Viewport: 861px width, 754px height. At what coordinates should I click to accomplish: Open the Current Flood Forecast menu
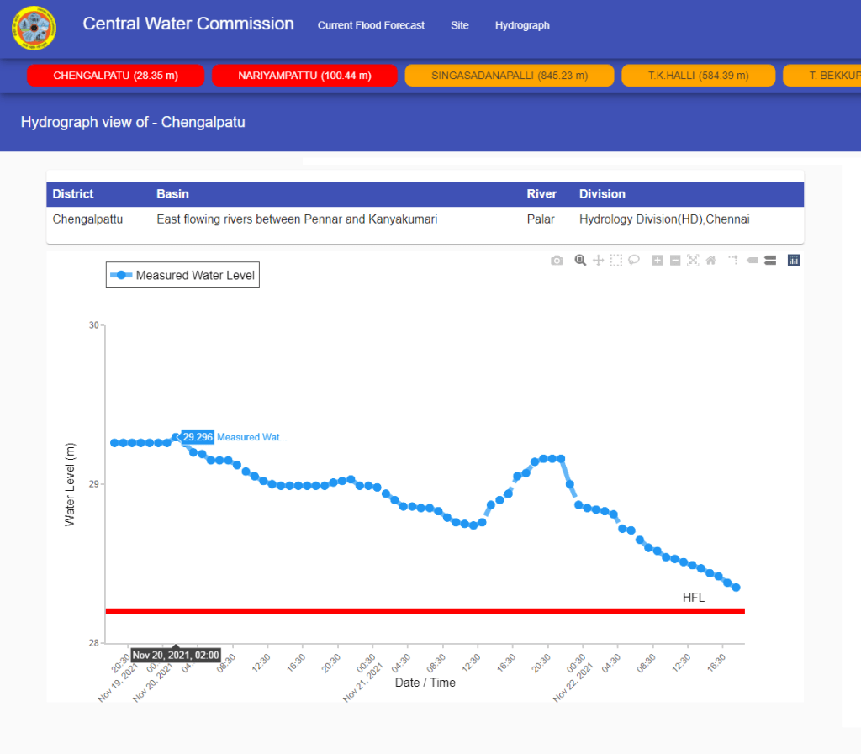371,25
